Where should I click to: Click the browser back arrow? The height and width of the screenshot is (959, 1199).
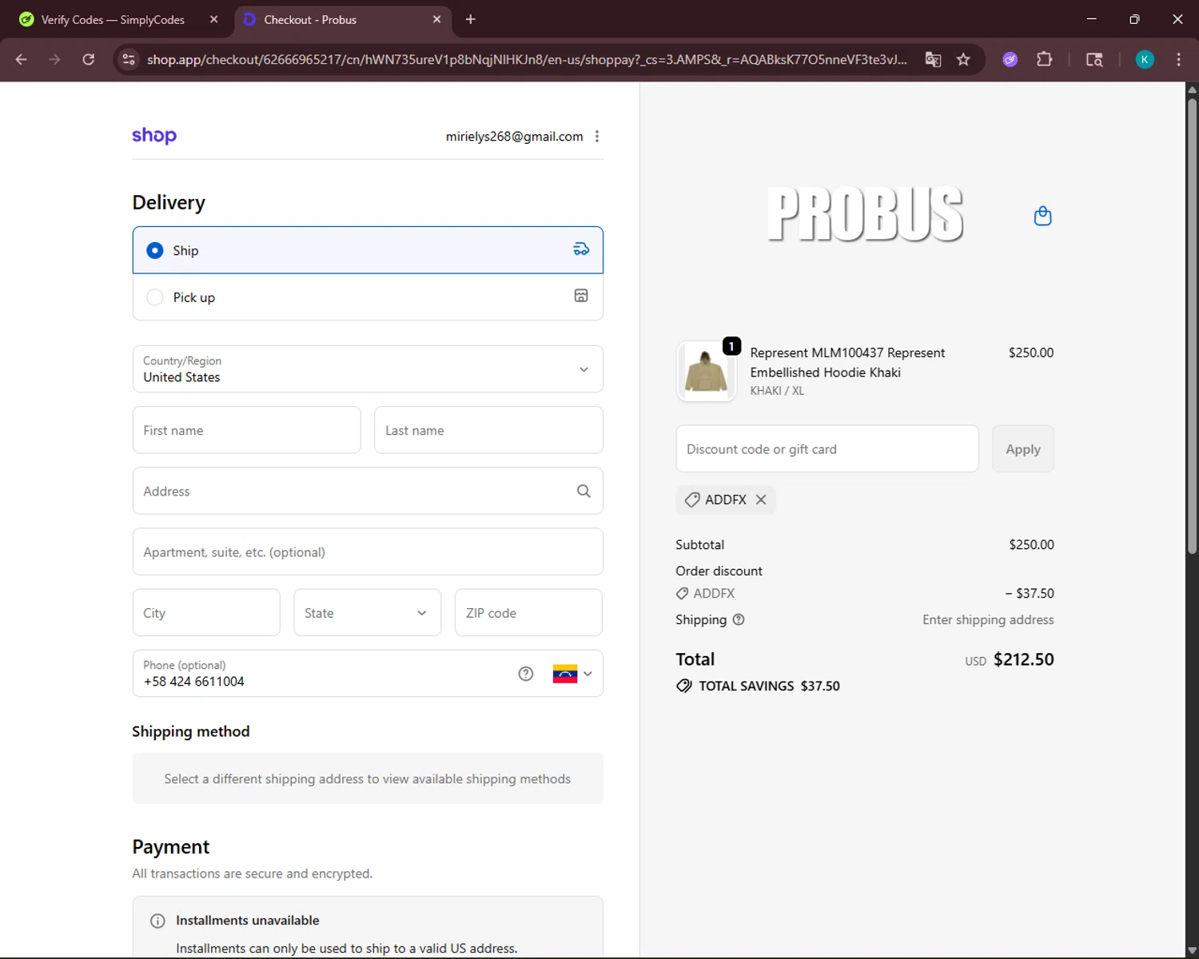click(x=22, y=59)
